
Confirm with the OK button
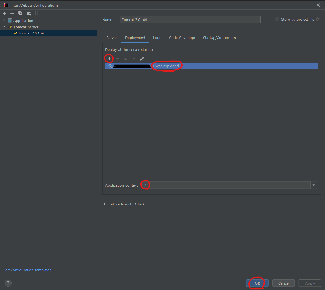point(257,283)
